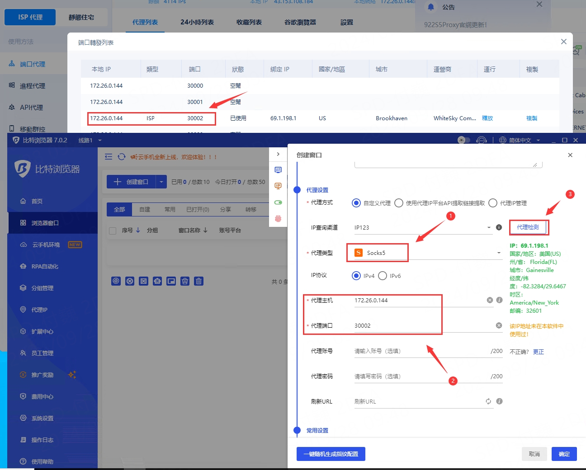The height and width of the screenshot is (470, 586).
Task: Click the red fingerprint icon in side strip
Action: (278, 219)
